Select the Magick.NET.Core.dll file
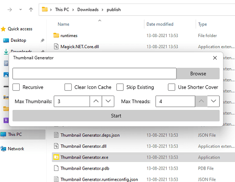This screenshot has width=235, height=182. coord(80,46)
